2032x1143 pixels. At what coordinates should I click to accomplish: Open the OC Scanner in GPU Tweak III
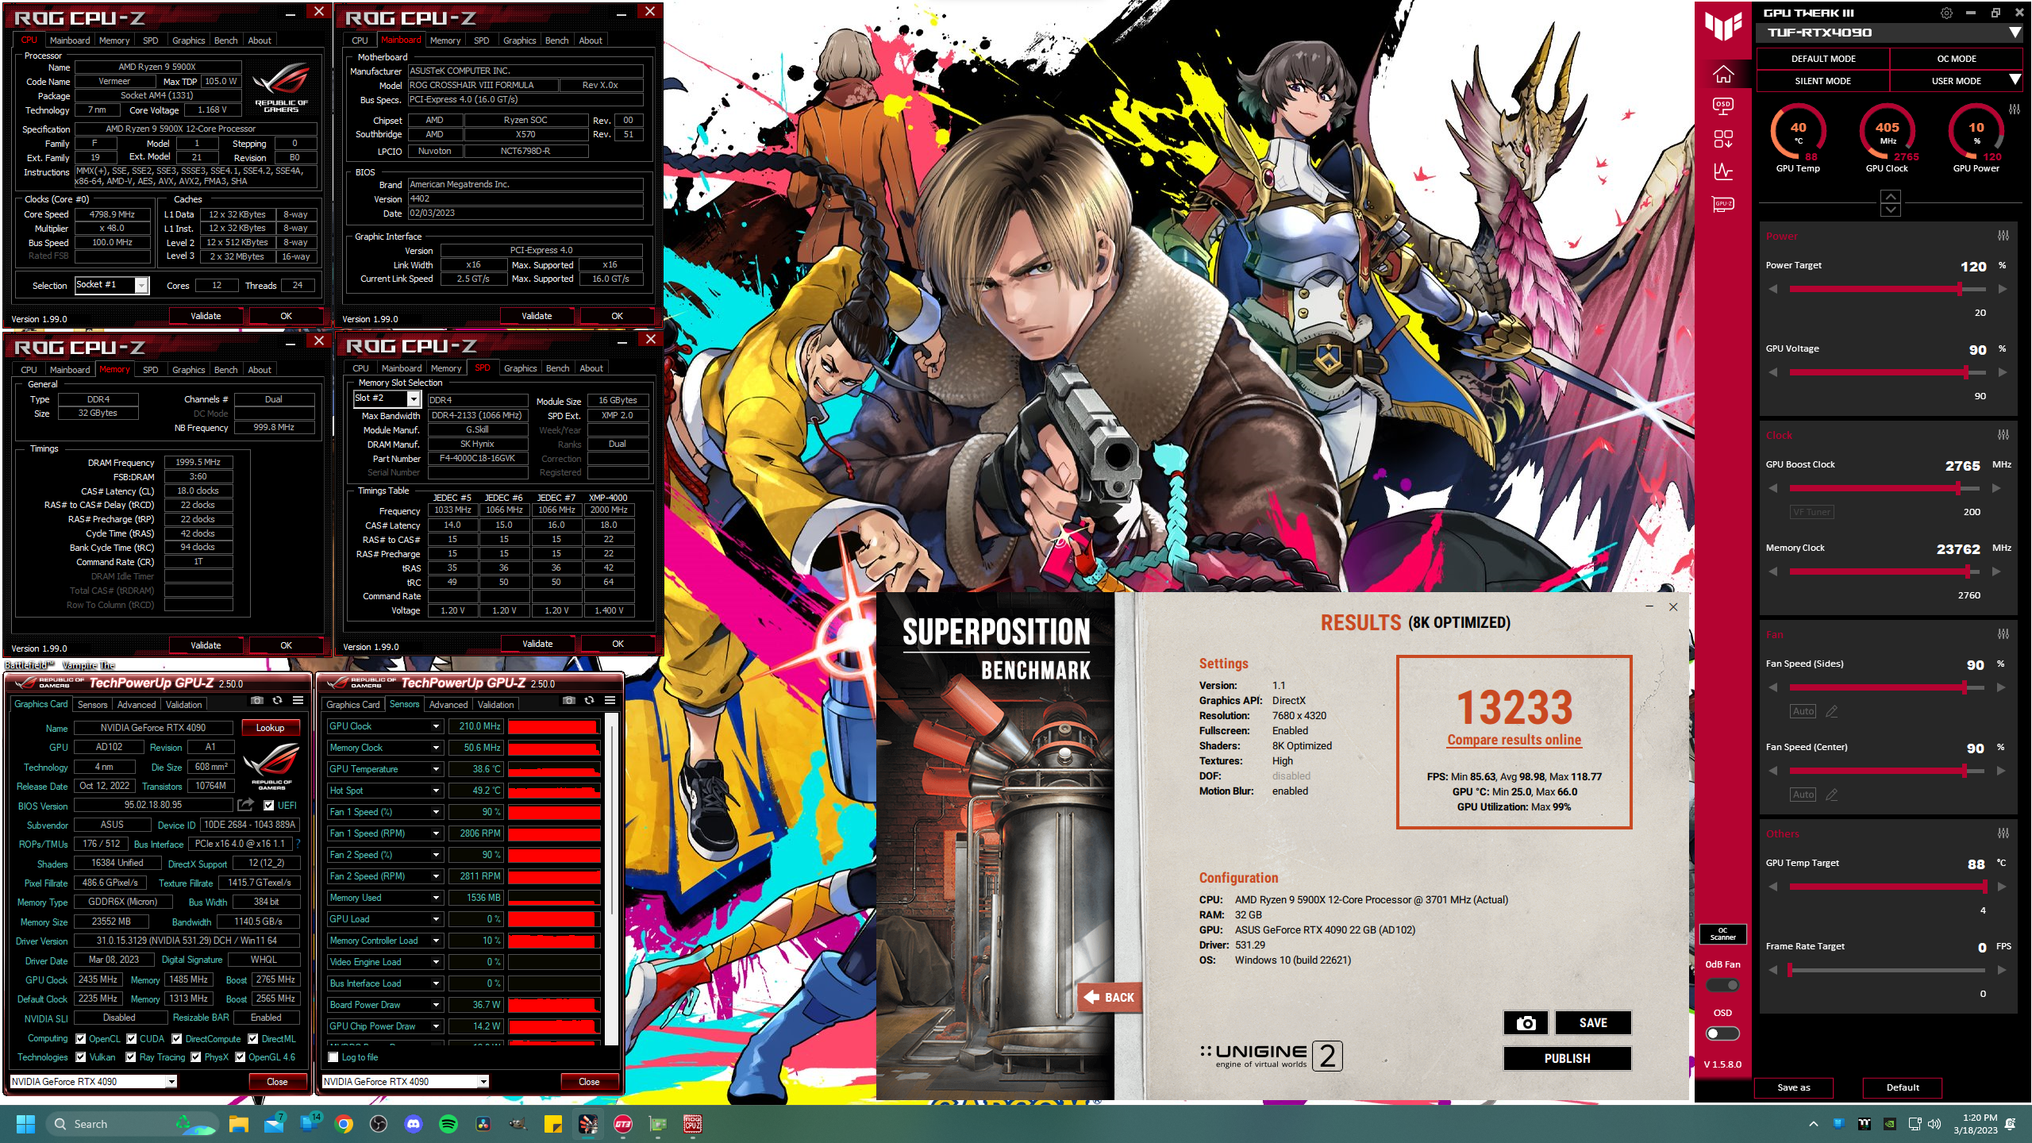[x=1722, y=934]
